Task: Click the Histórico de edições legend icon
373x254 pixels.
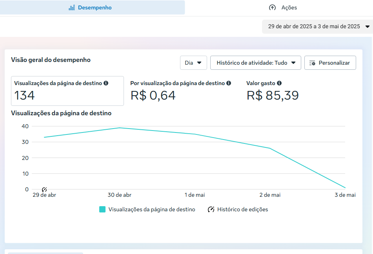Action: [211, 209]
